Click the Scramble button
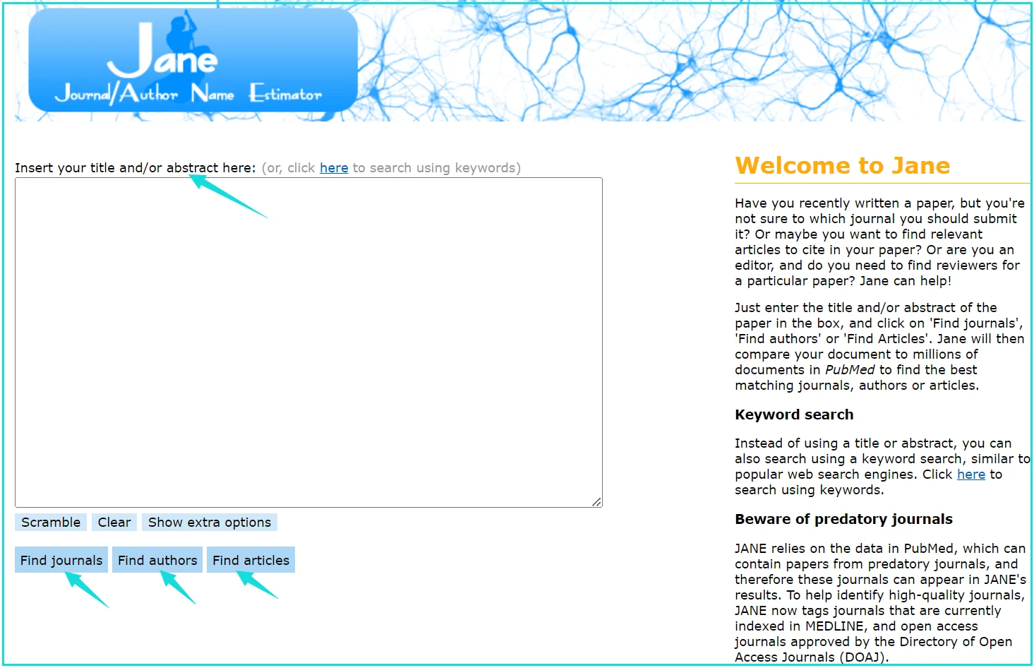 click(51, 523)
